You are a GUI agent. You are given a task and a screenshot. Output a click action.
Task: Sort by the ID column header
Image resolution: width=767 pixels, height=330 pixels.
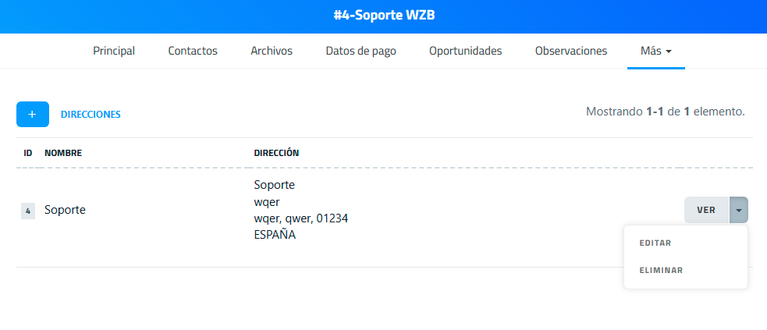click(x=28, y=153)
